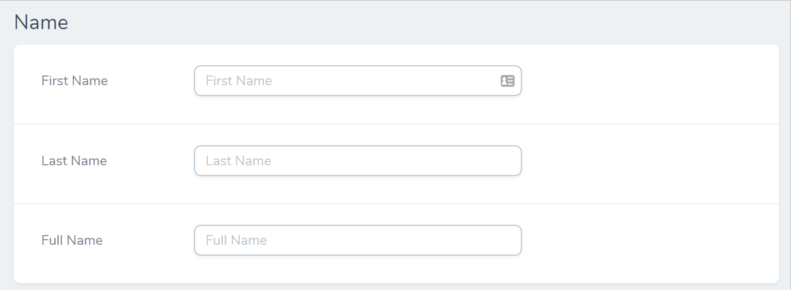The height and width of the screenshot is (290, 791).
Task: Click the Last Name placeholder text
Action: [x=238, y=161]
